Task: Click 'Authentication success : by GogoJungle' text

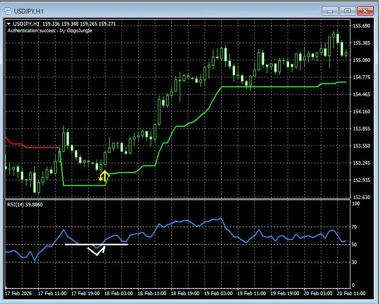Action: (50, 31)
